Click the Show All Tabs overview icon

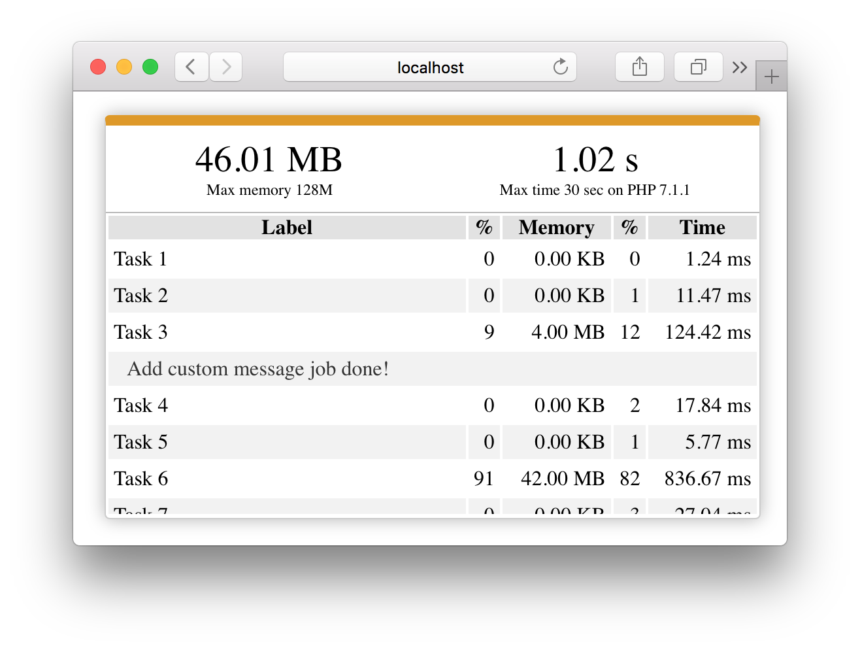(698, 67)
